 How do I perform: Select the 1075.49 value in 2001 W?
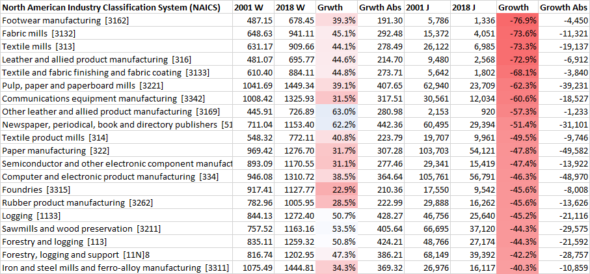[254, 267]
